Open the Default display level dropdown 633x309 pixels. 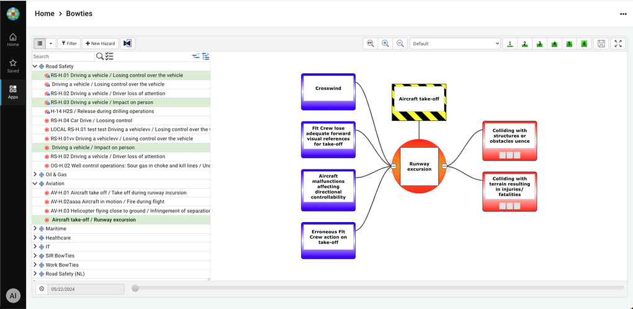(x=455, y=43)
